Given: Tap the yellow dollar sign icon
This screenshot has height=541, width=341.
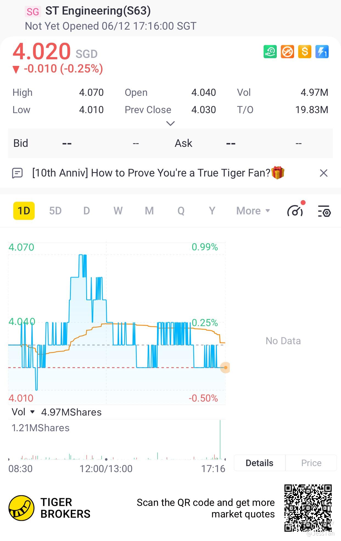Looking at the screenshot, I should tap(305, 52).
